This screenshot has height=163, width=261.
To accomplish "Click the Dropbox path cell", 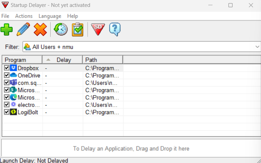I will [x=102, y=68].
